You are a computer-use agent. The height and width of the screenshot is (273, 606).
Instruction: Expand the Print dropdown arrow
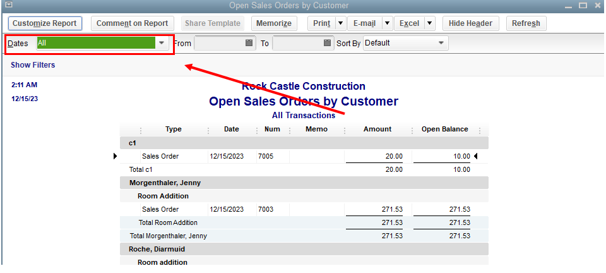point(340,23)
